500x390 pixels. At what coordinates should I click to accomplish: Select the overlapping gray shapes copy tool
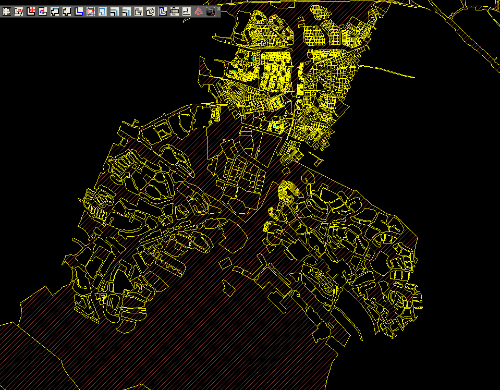tap(138, 10)
